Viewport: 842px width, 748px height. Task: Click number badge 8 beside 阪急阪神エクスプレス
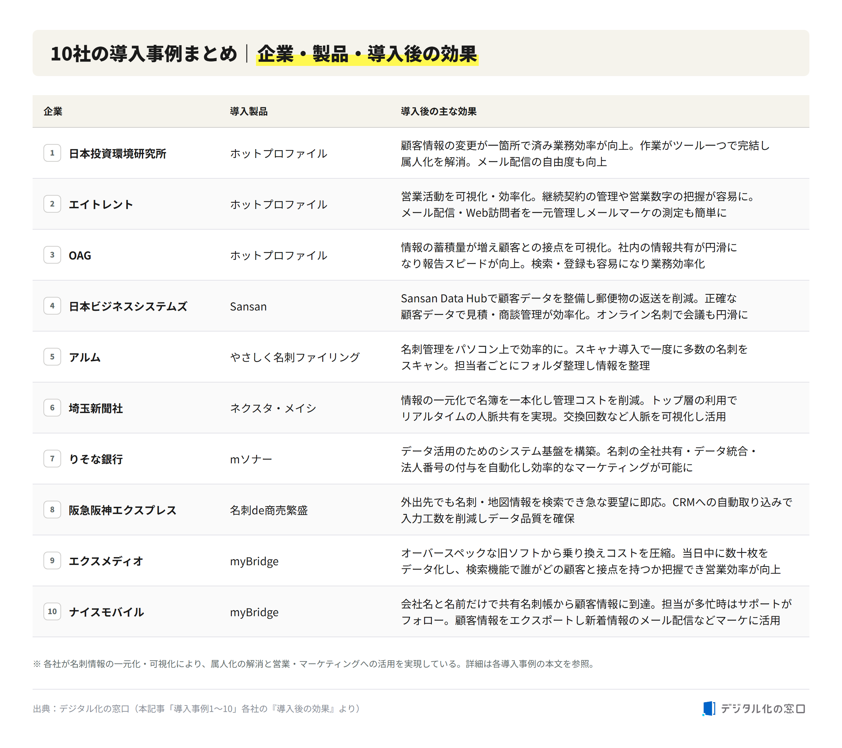coord(52,510)
